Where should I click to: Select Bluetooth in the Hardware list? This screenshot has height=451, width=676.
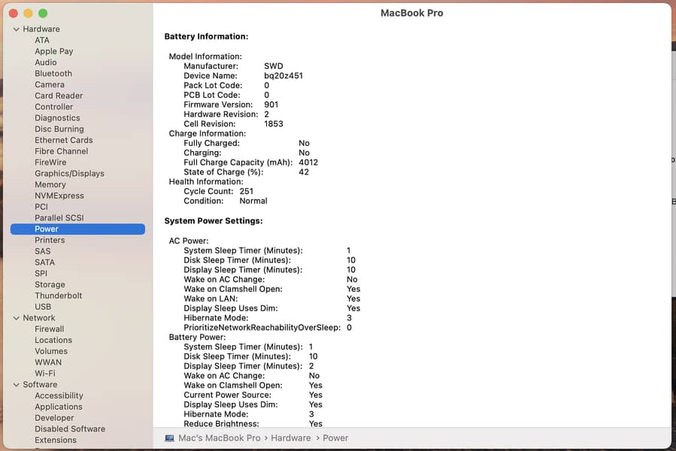(53, 74)
